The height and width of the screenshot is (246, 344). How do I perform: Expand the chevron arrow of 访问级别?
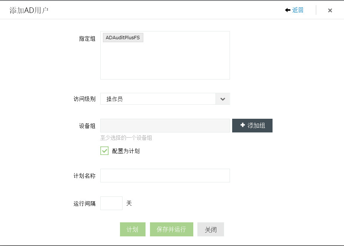[x=223, y=99]
